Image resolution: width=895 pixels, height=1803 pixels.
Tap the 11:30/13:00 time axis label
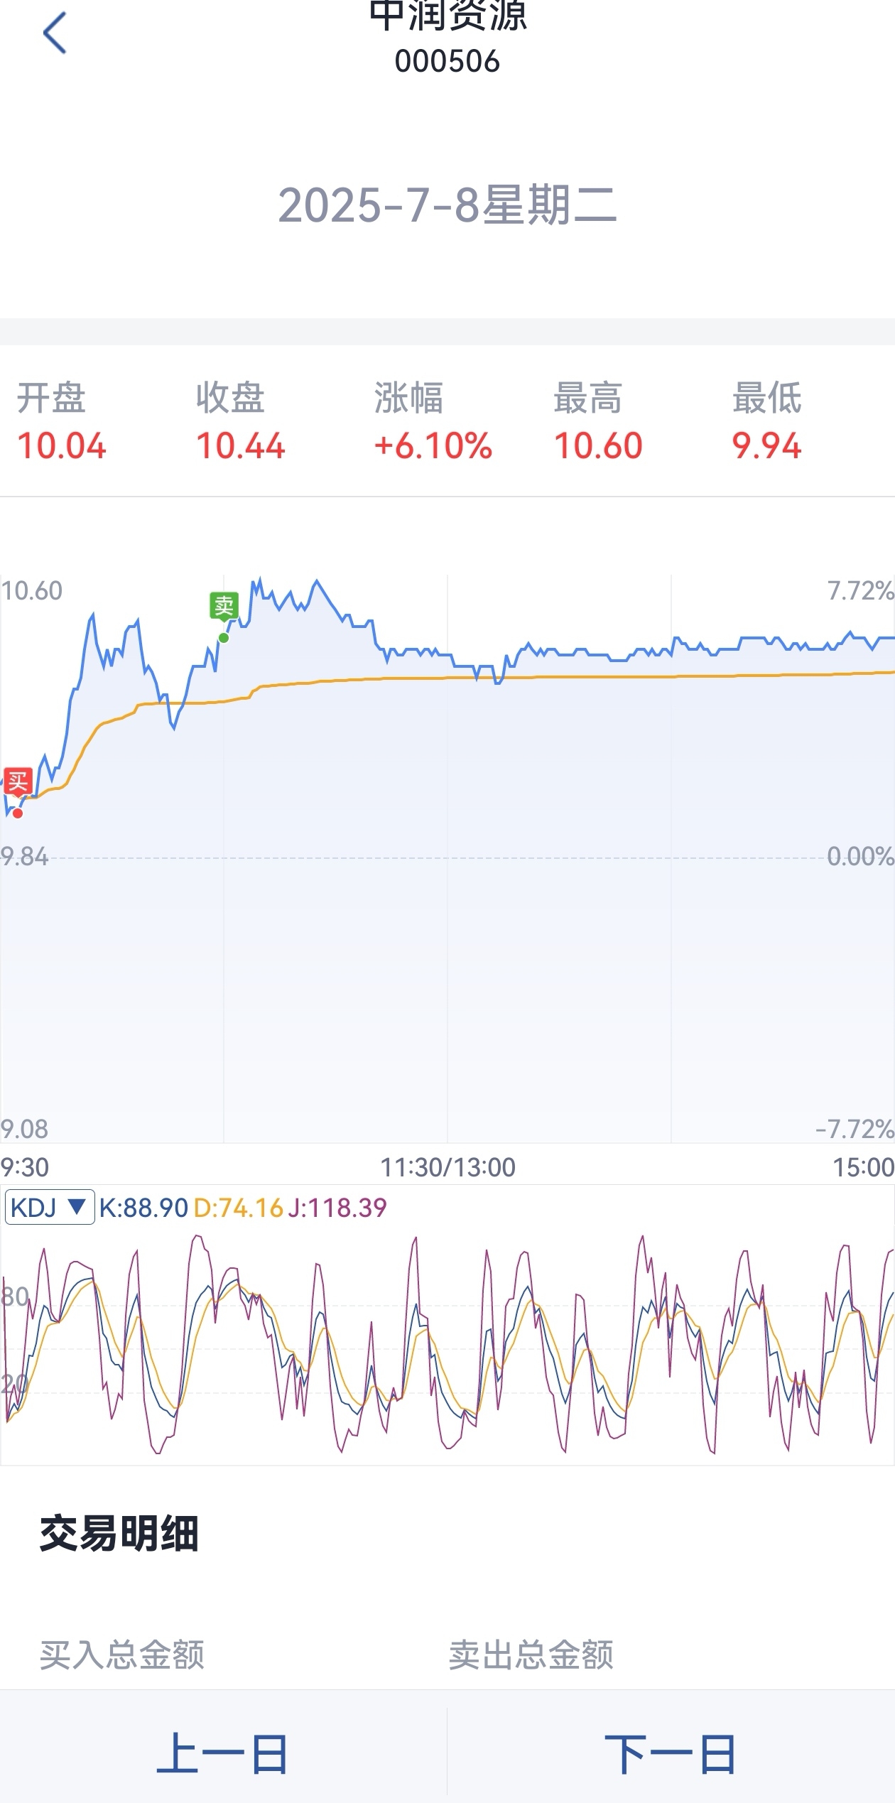click(x=447, y=1167)
